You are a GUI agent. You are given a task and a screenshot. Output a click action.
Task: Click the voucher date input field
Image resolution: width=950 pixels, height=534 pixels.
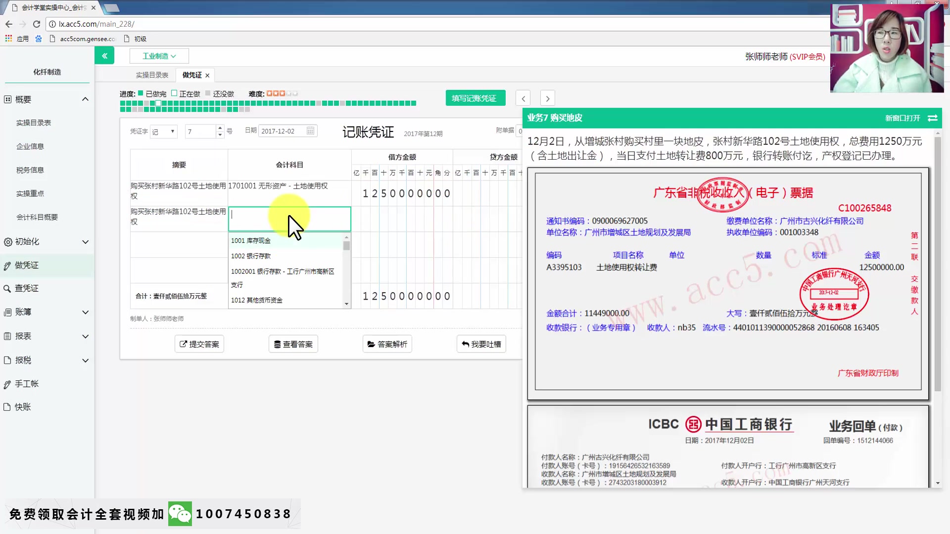coord(281,131)
